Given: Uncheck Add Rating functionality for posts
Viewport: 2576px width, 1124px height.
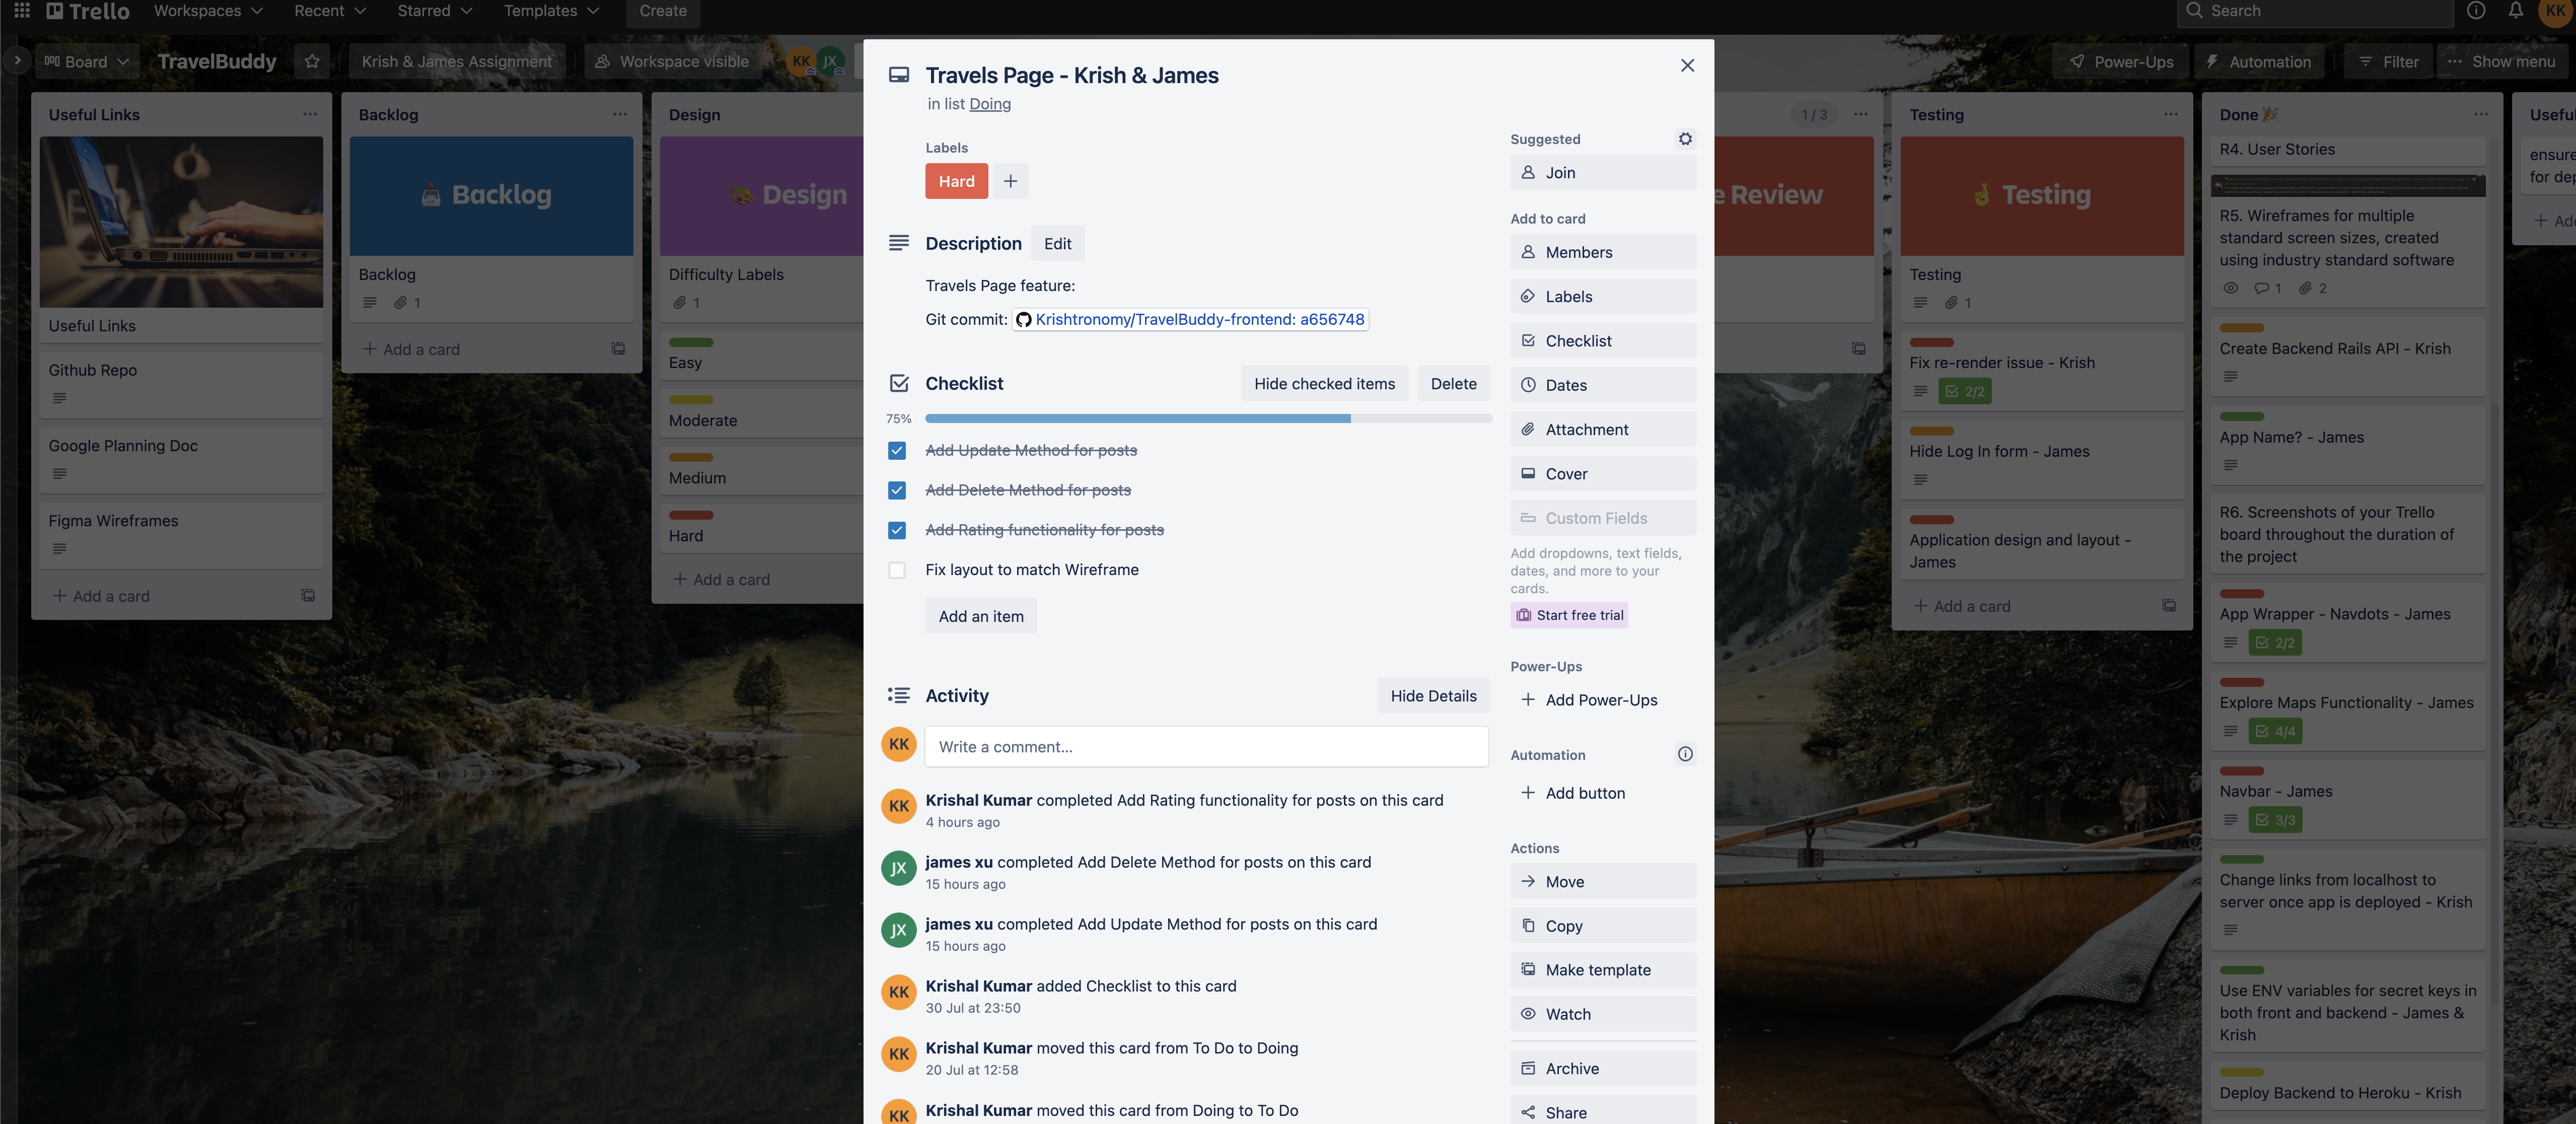Looking at the screenshot, I should pyautogui.click(x=897, y=530).
